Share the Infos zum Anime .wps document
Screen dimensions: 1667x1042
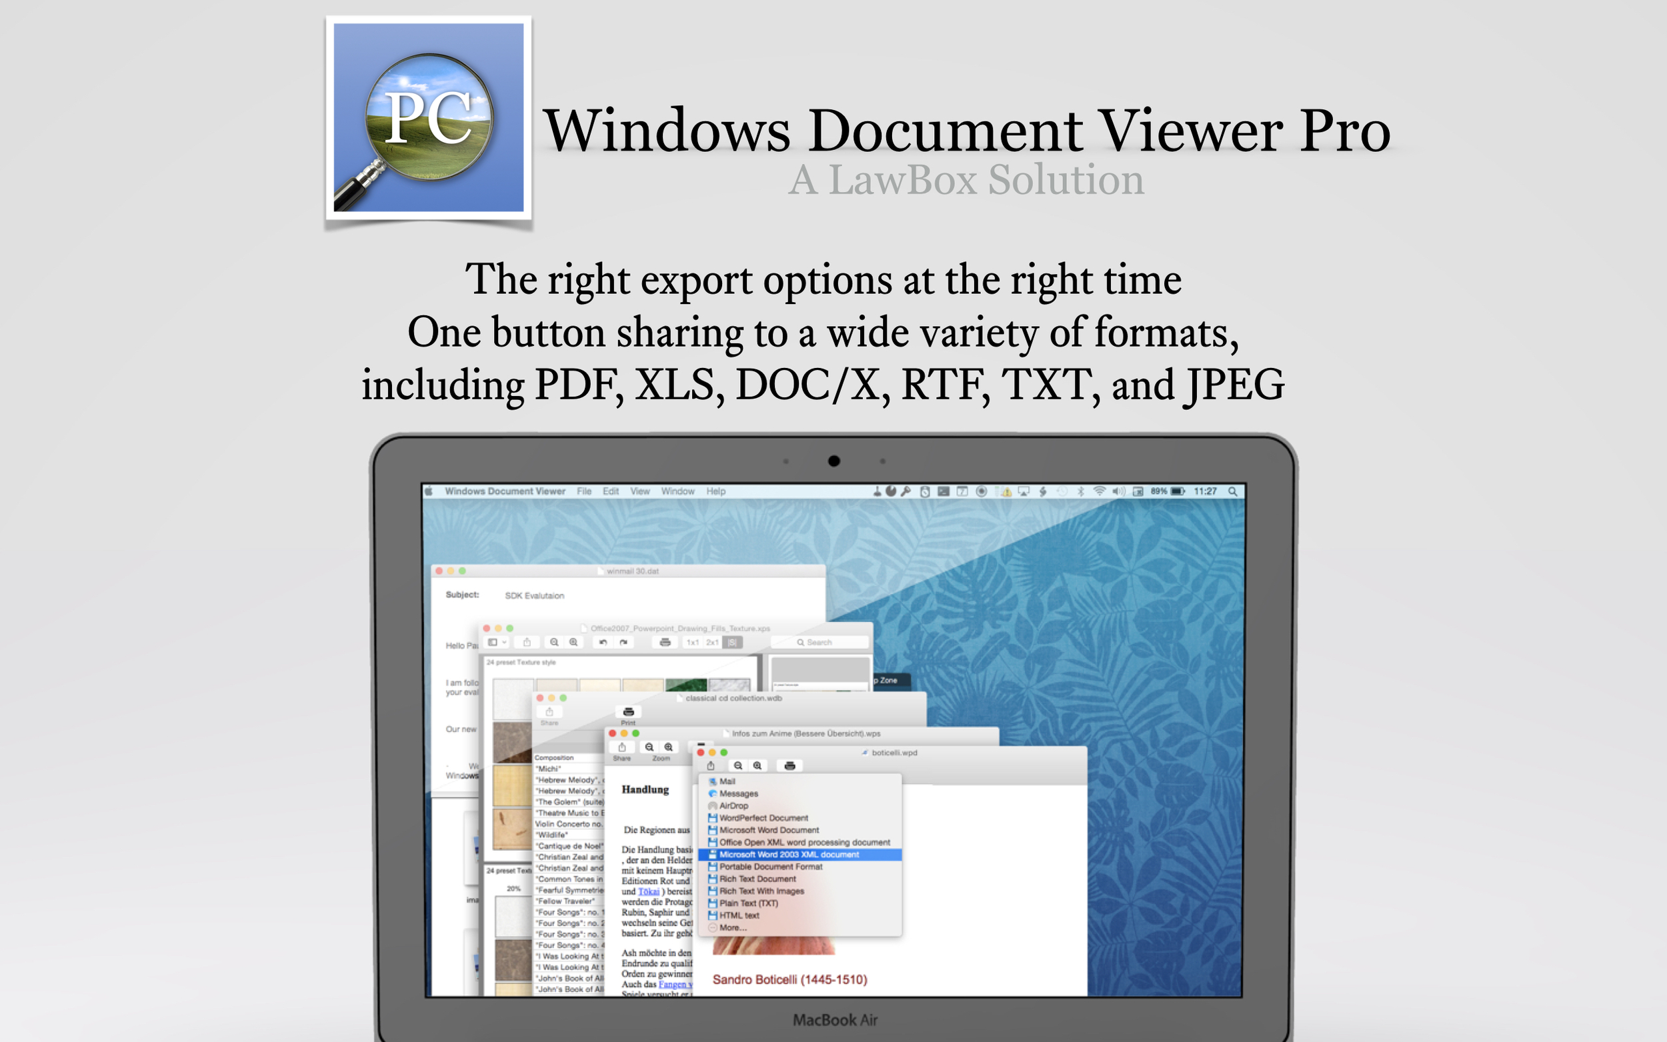[x=622, y=747]
